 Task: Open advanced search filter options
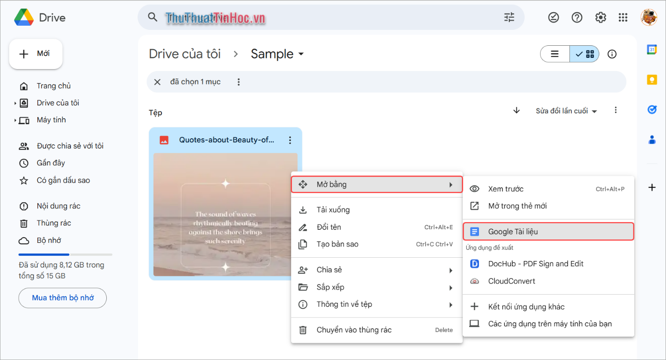pos(509,17)
